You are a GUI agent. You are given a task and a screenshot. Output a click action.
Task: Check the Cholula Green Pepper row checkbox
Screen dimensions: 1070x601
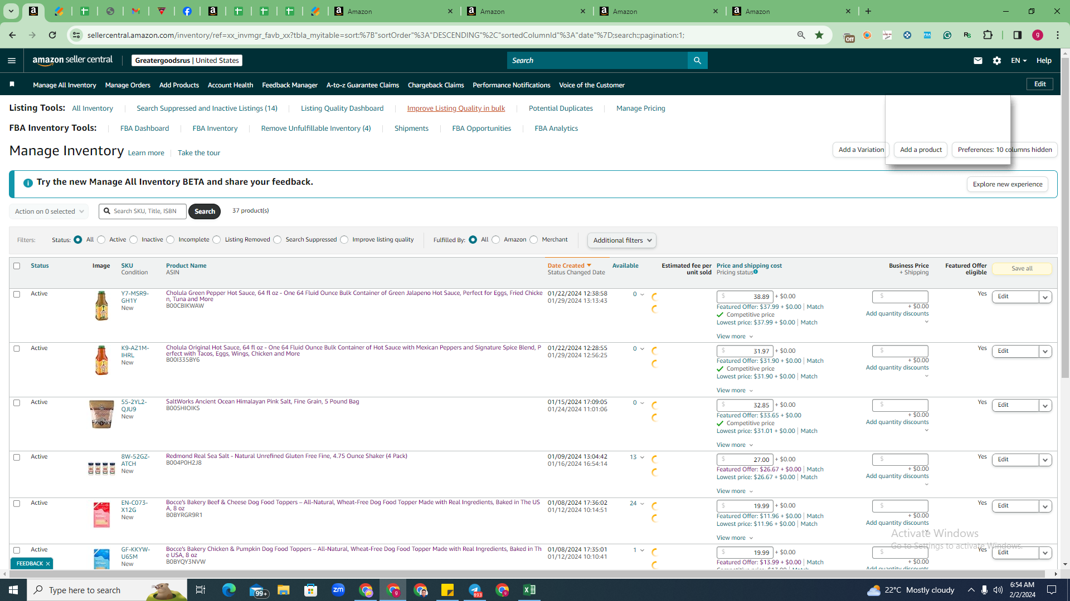[17, 294]
